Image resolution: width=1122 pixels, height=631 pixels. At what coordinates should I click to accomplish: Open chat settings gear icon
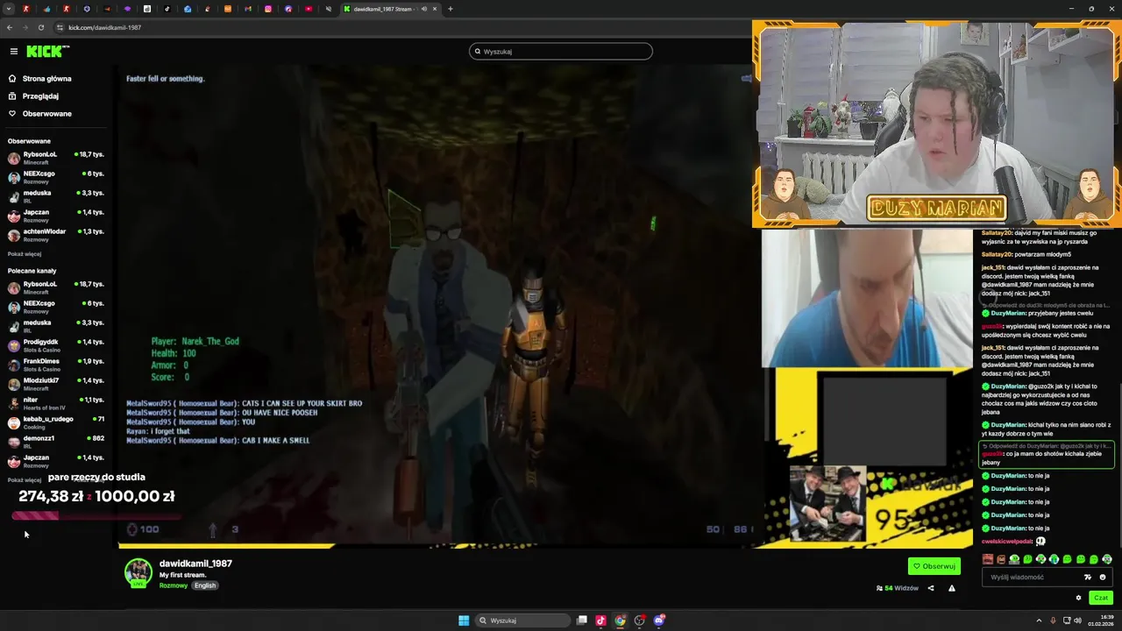pos(1078,598)
